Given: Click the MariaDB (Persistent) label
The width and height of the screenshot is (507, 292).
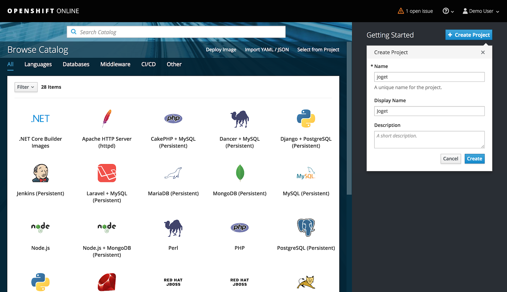Looking at the screenshot, I should (173, 193).
